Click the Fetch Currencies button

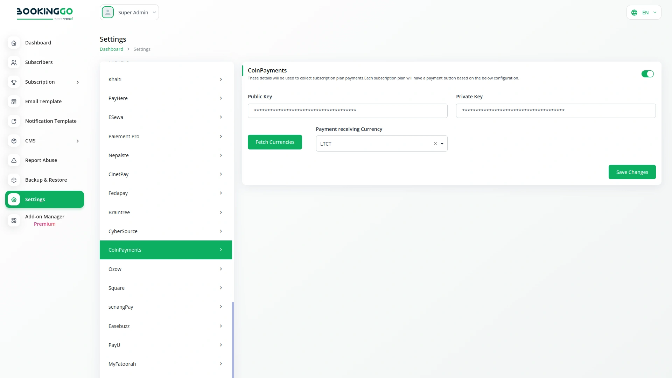[x=274, y=142]
